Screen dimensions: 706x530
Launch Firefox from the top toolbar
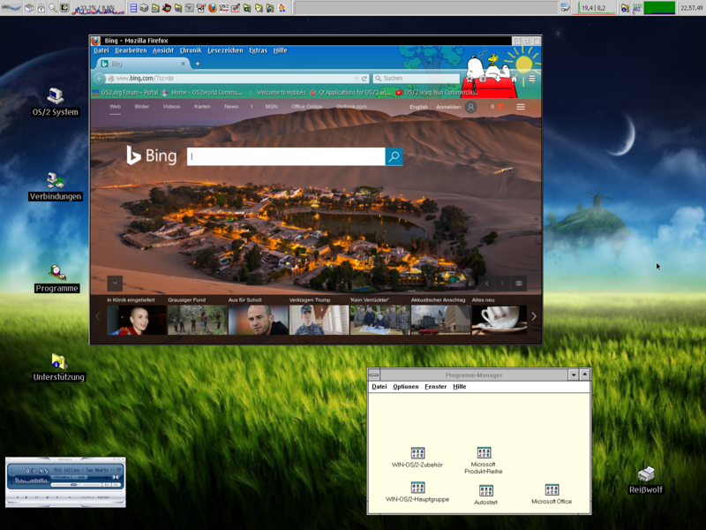212,8
